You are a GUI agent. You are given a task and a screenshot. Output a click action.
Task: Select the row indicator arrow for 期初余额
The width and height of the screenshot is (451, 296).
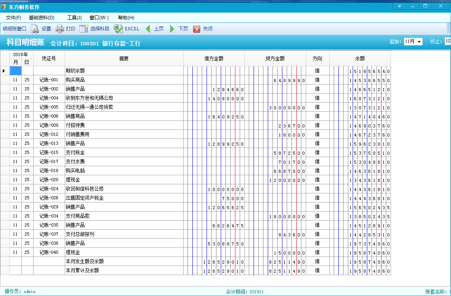point(4,71)
